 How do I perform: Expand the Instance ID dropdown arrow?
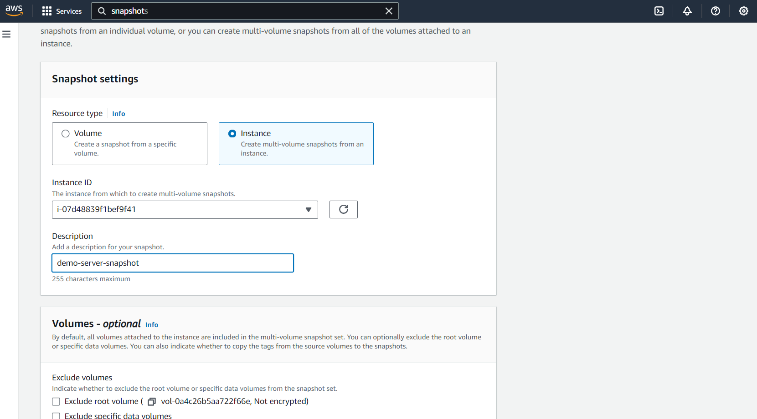pyautogui.click(x=309, y=210)
